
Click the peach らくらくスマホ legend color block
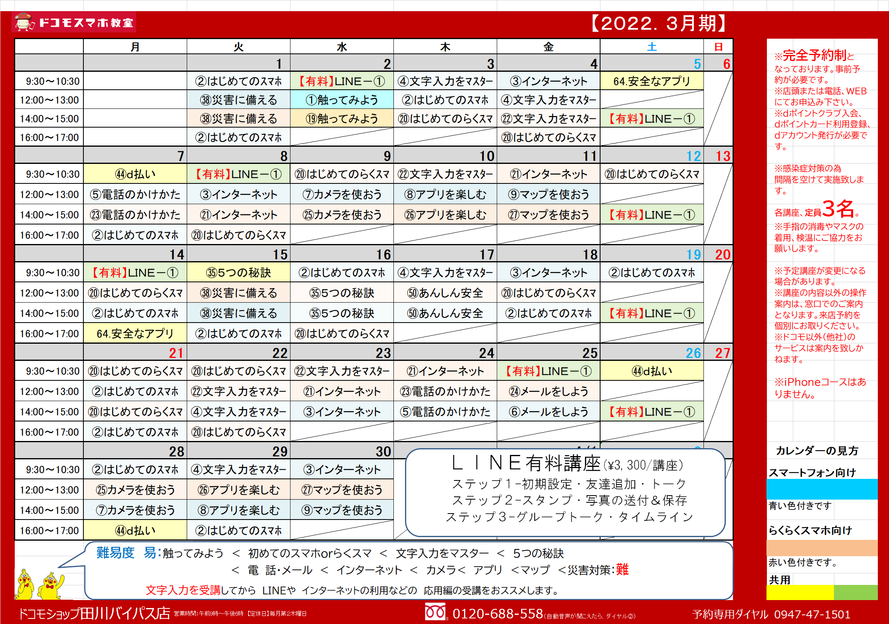coord(822,548)
